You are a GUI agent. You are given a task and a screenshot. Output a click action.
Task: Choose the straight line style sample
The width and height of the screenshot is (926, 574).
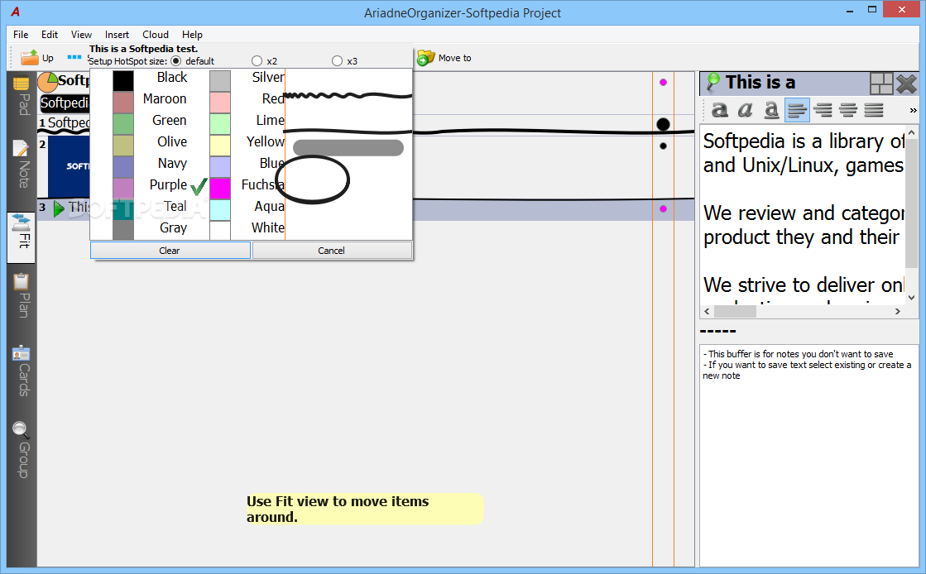point(348,131)
